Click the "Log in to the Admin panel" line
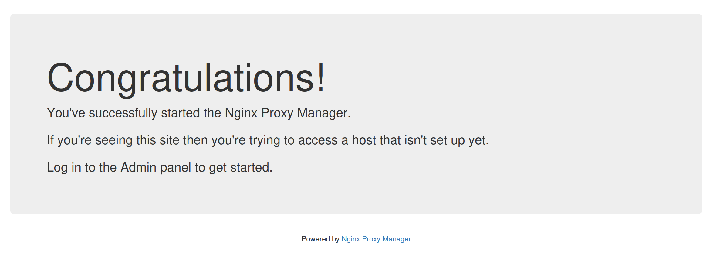 pos(160,167)
